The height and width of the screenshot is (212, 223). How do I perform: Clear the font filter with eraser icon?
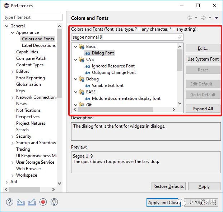tap(180, 37)
